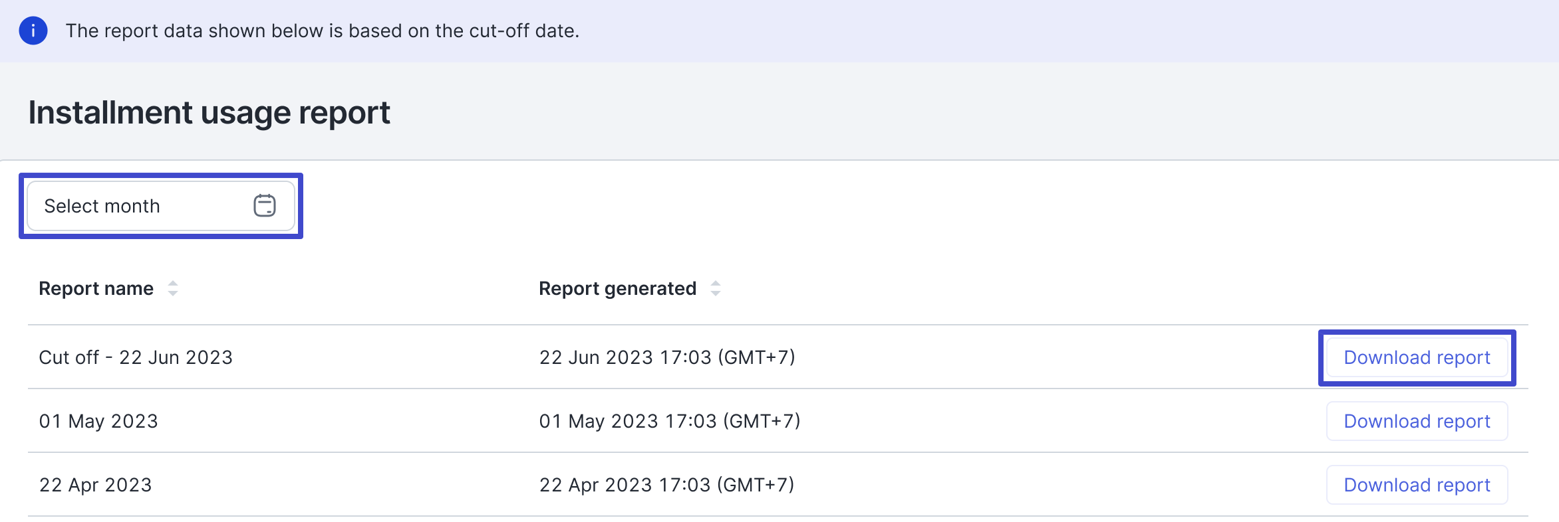Click the calendar icon in month selector
The height and width of the screenshot is (522, 1559).
point(264,206)
